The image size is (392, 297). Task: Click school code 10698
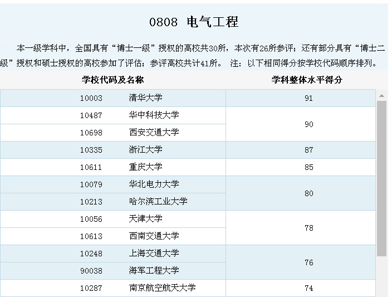(91, 133)
